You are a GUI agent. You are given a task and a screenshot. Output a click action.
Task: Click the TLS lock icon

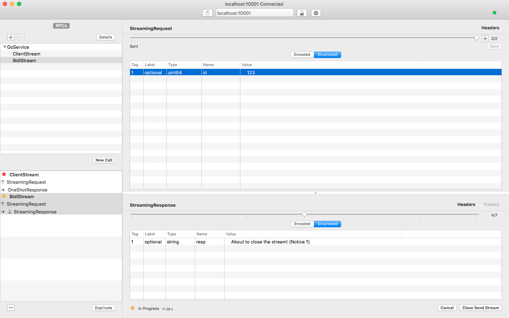point(302,13)
